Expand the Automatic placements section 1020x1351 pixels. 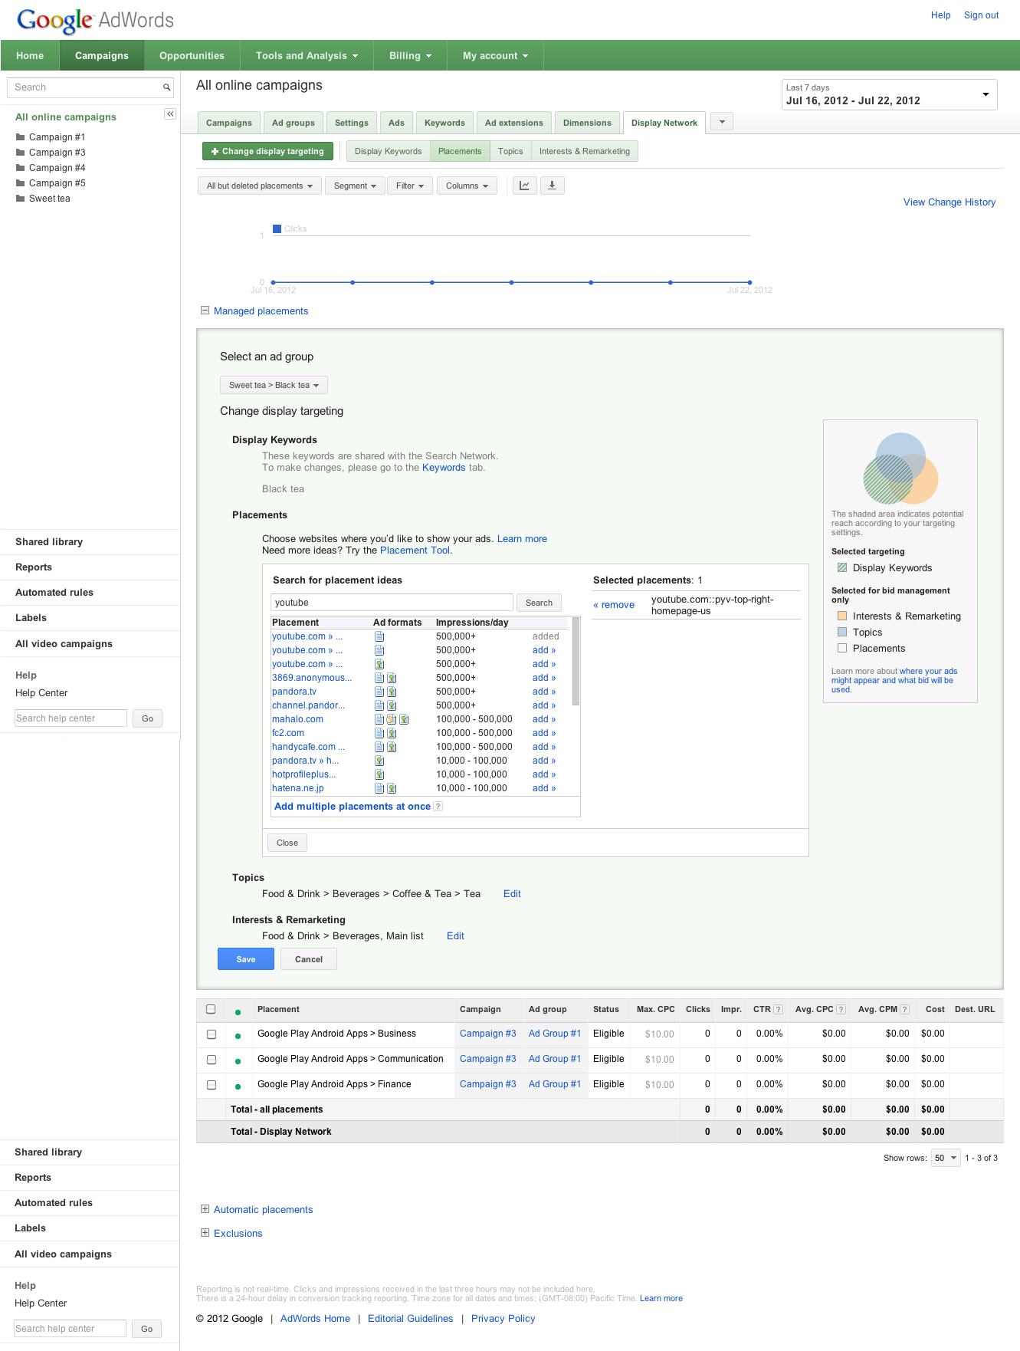coord(205,1209)
